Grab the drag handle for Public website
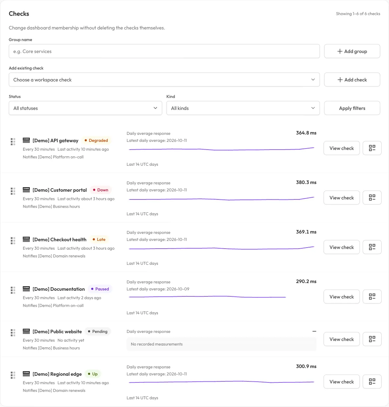This screenshot has width=389, height=407. click(x=13, y=333)
